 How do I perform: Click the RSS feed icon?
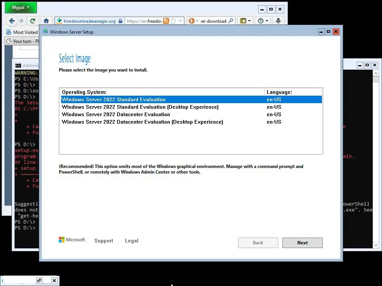pyautogui.click(x=166, y=21)
